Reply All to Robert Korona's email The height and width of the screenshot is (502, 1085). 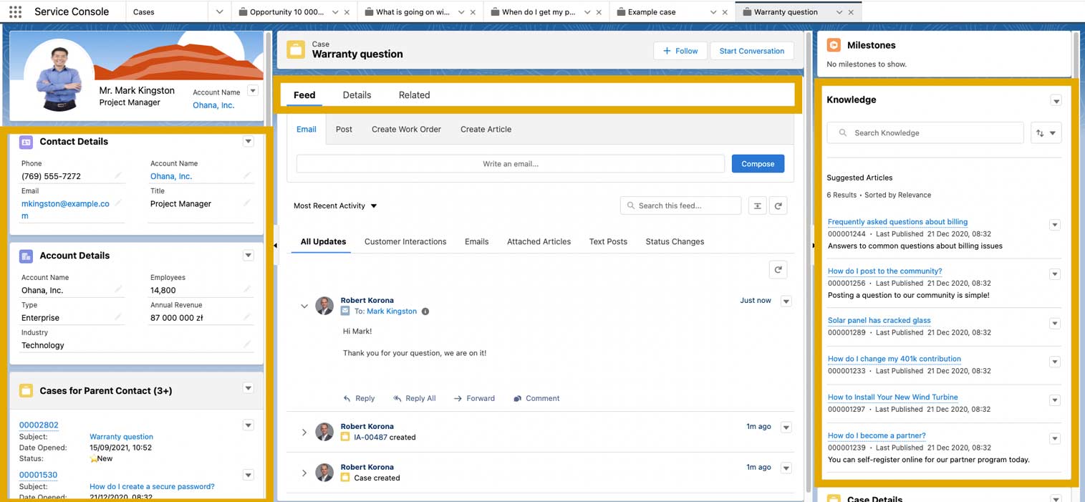[x=415, y=398]
